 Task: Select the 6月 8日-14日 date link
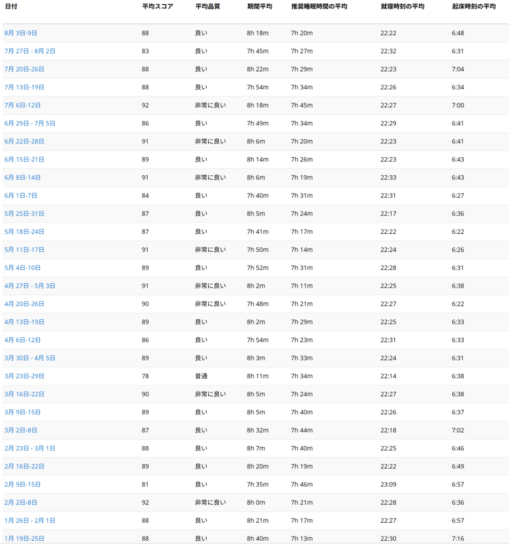[x=23, y=177]
